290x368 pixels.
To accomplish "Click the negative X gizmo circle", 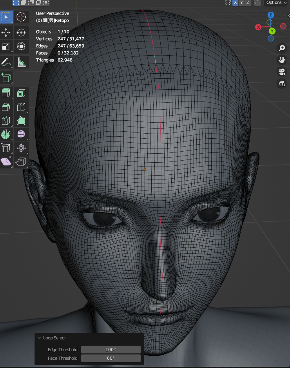I will click(x=283, y=26).
